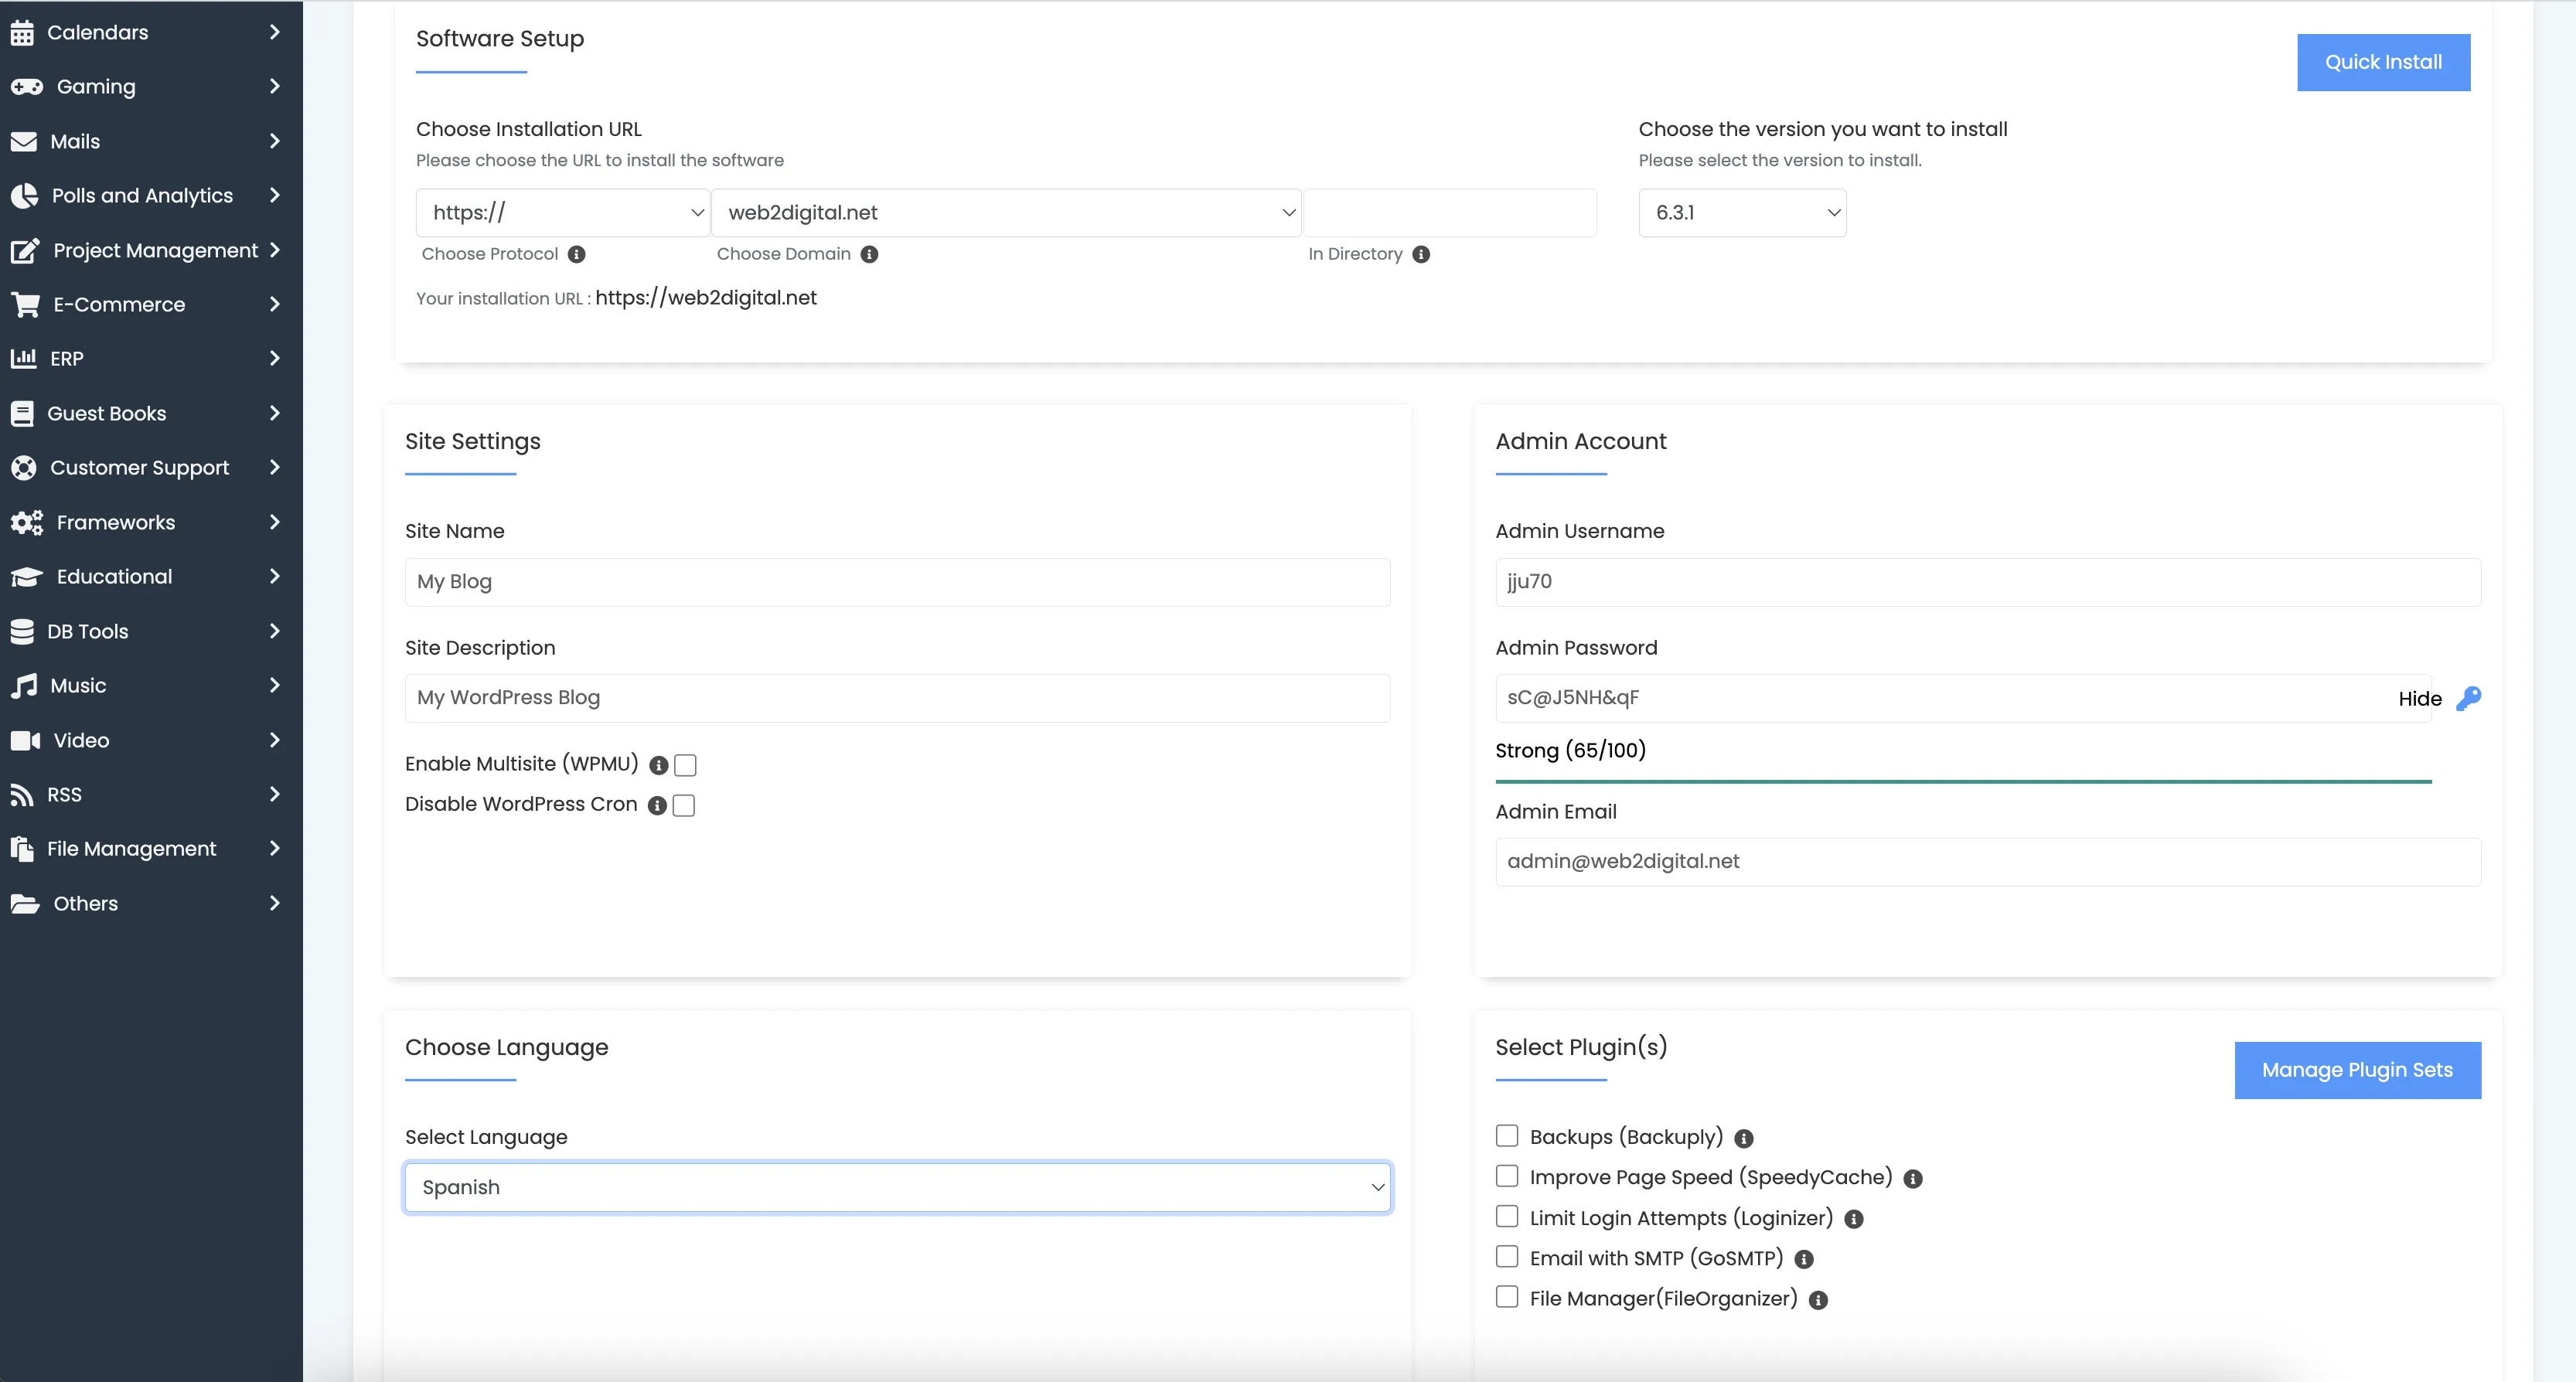The image size is (2576, 1382).
Task: Enable Backups (Backuply) plugin checkbox
Action: pyautogui.click(x=1506, y=1135)
